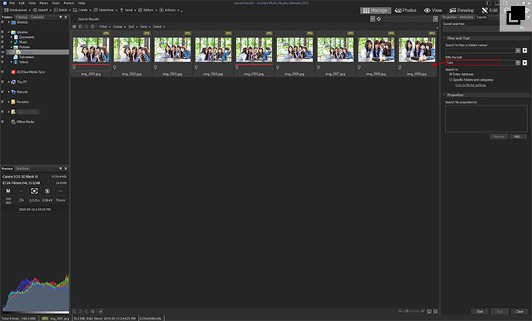Image resolution: width=532 pixels, height=321 pixels.
Task: Select the Subversion folder
Action: tap(26, 57)
